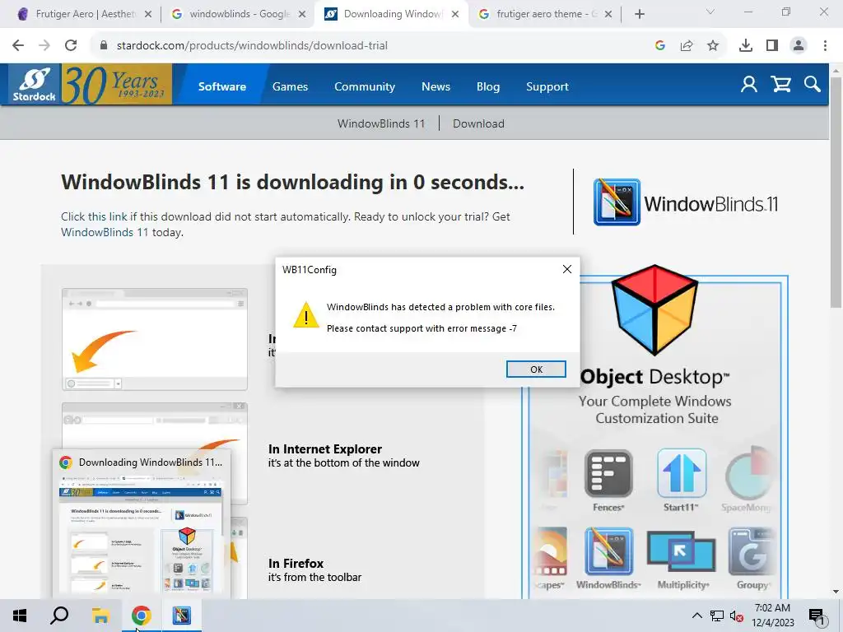The width and height of the screenshot is (843, 632).
Task: Close the WB11Config dialog with the X
Action: pyautogui.click(x=566, y=269)
